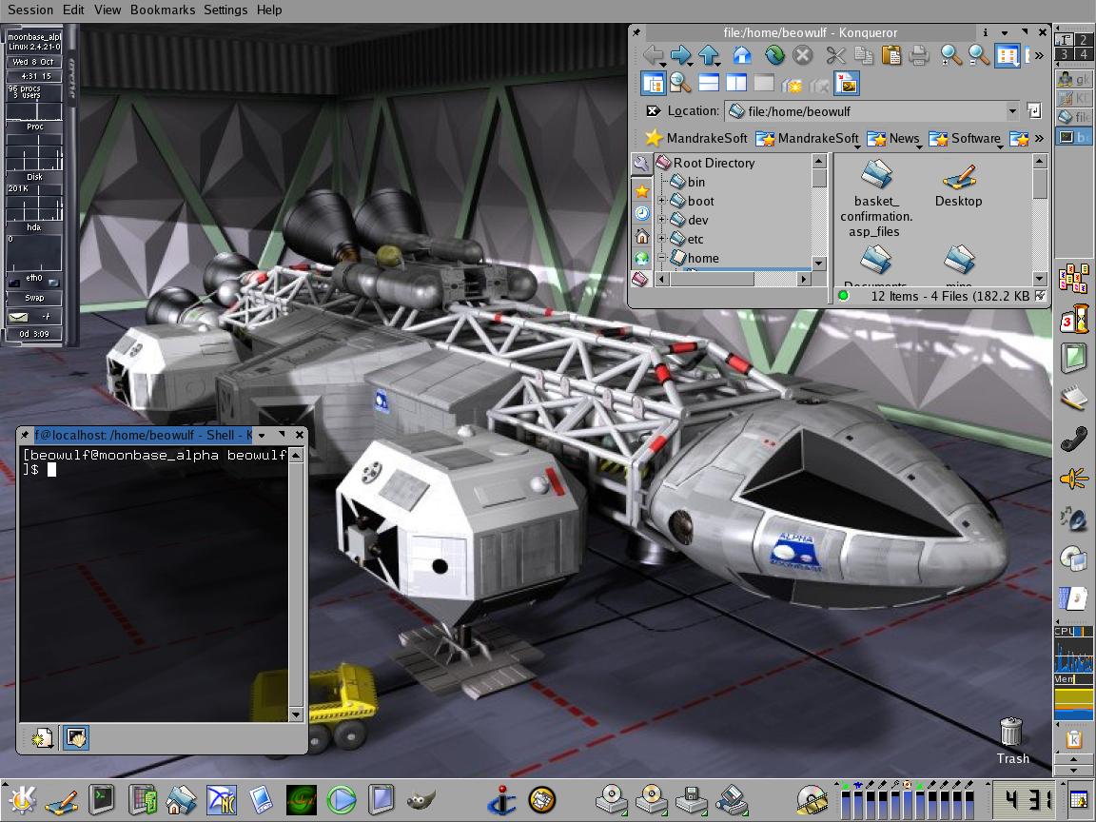Reload the current Konqueror location

click(774, 55)
